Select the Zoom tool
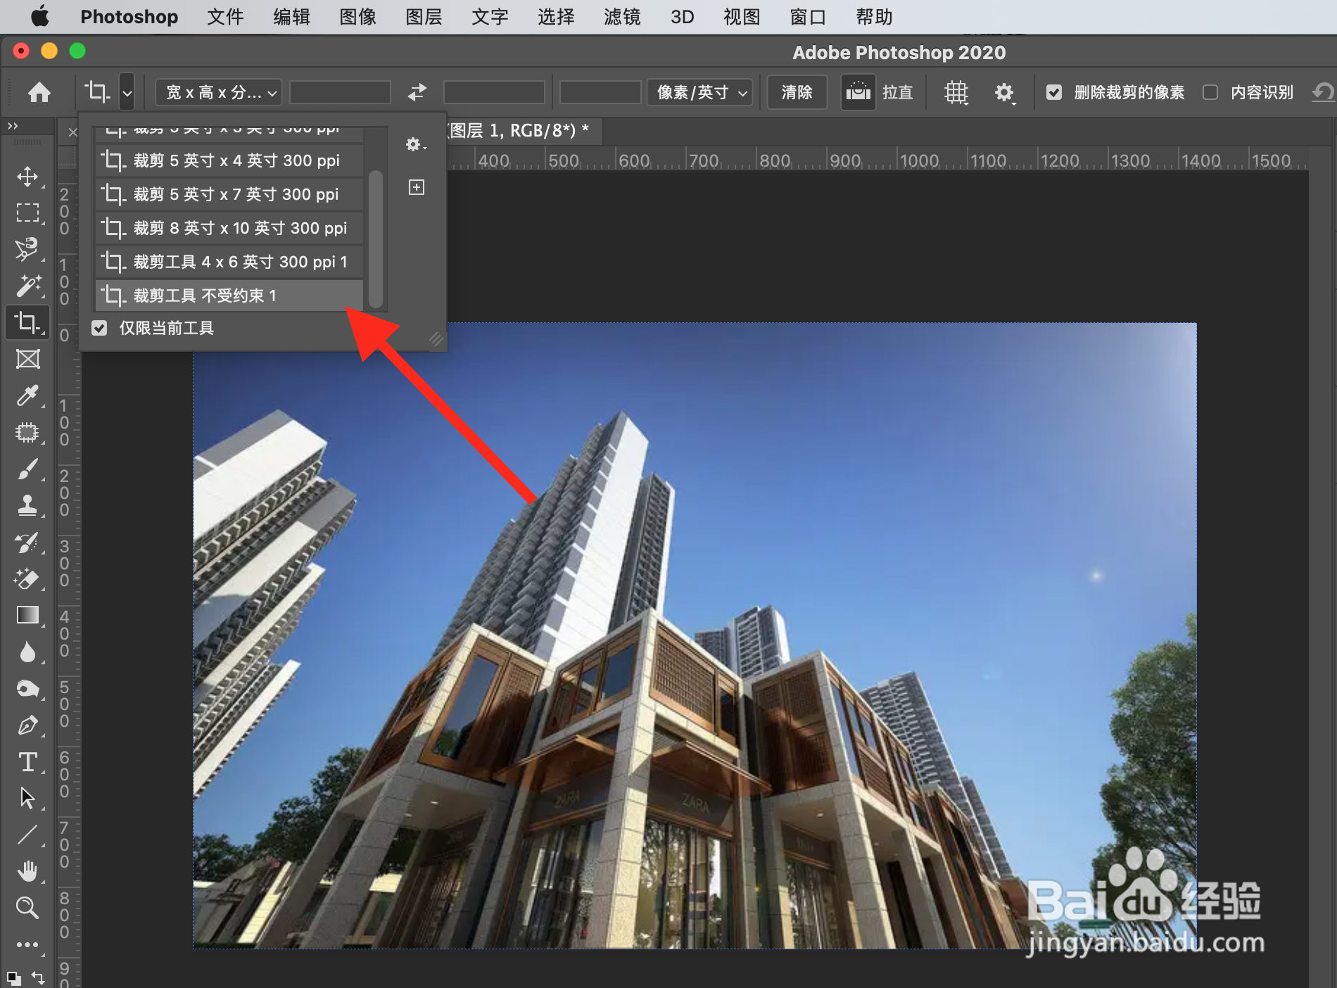Screen dimensions: 1337x988 [x=27, y=908]
